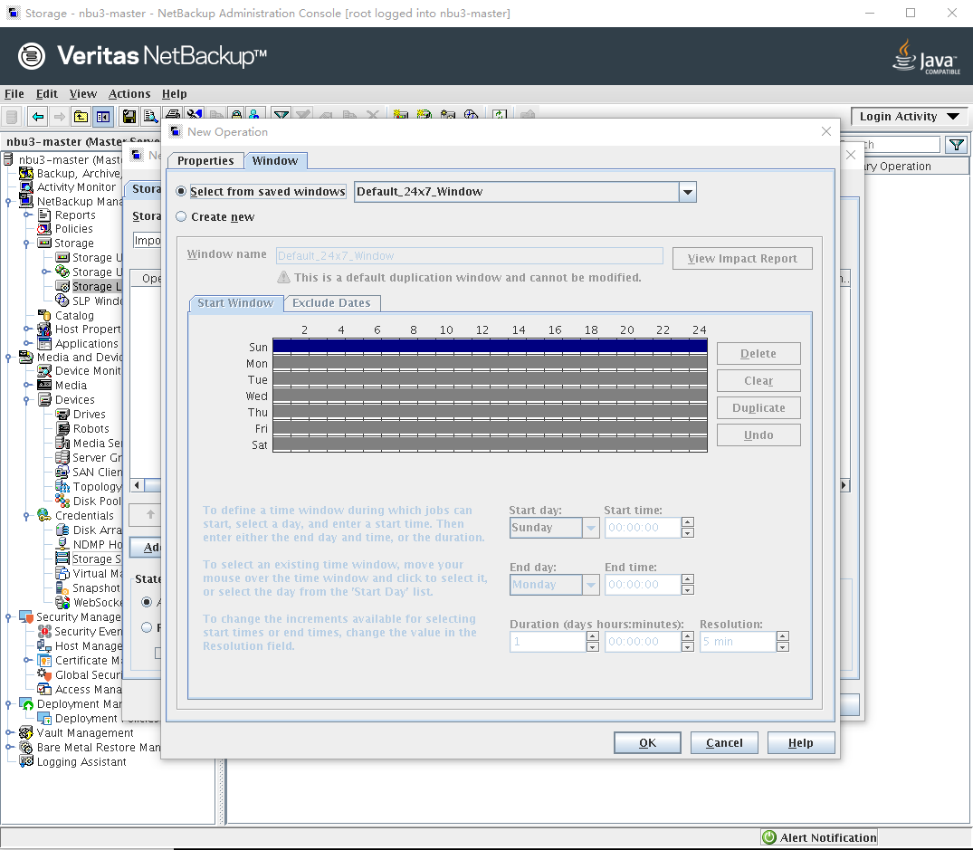The height and width of the screenshot is (850, 973).
Task: Open Vault Management icon in tree
Action: [x=26, y=733]
